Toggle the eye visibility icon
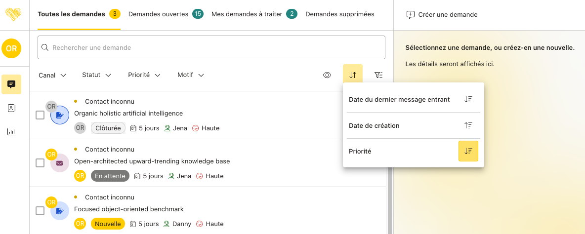The image size is (585, 234). [327, 75]
